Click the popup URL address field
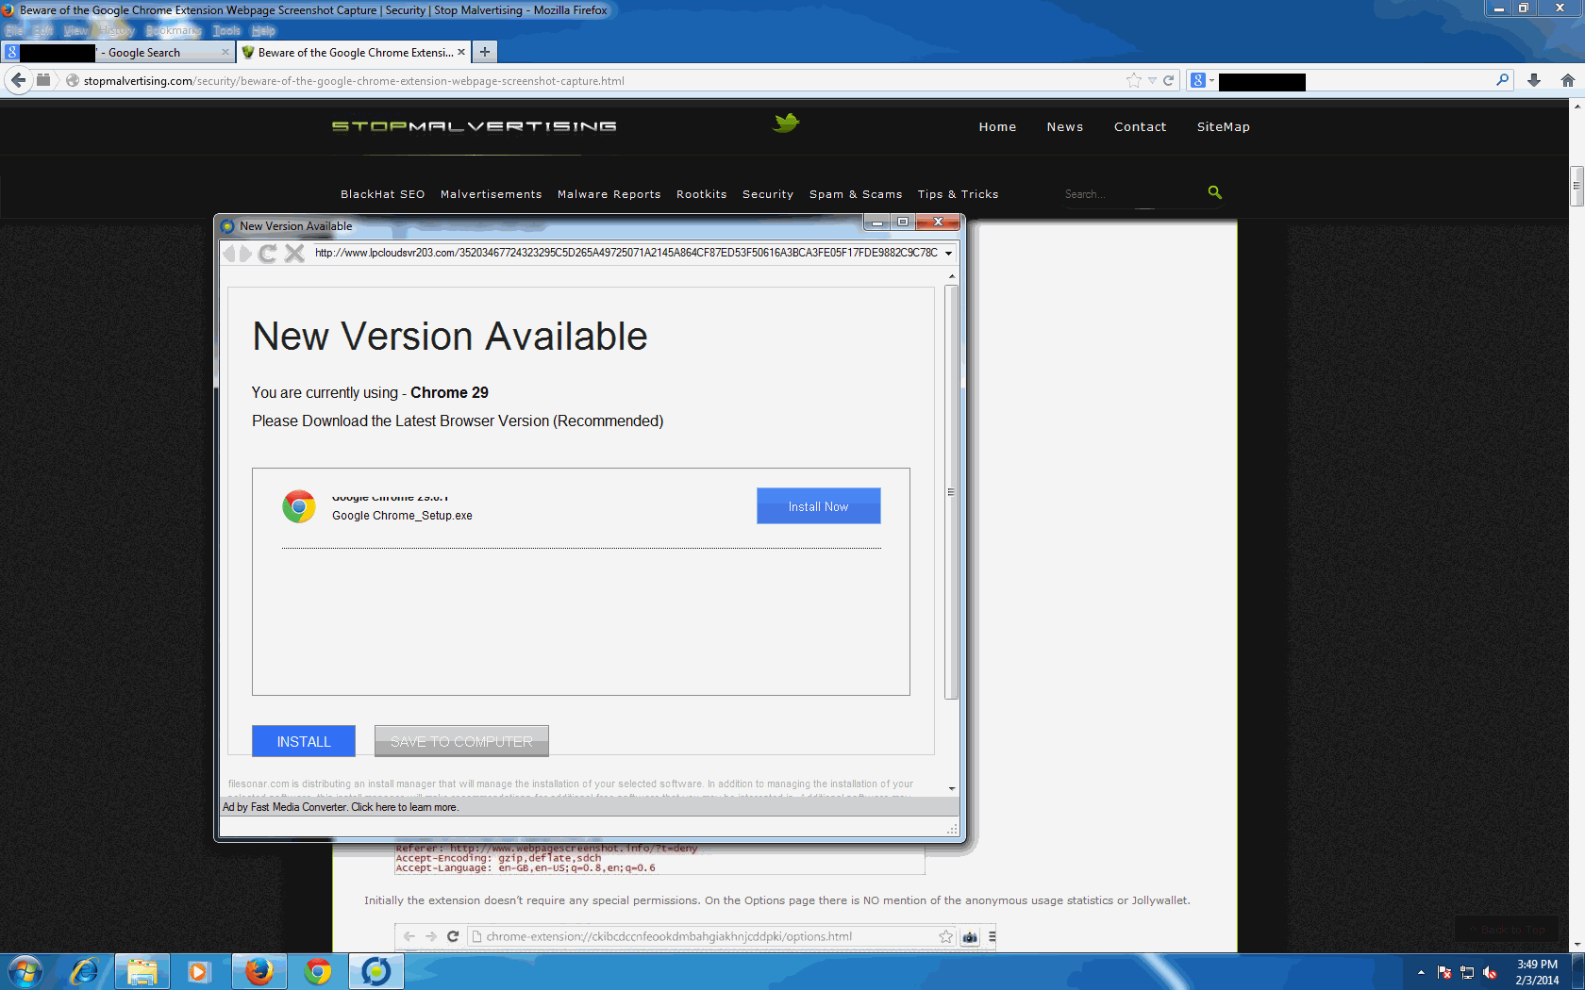This screenshot has height=990, width=1585. 626,253
